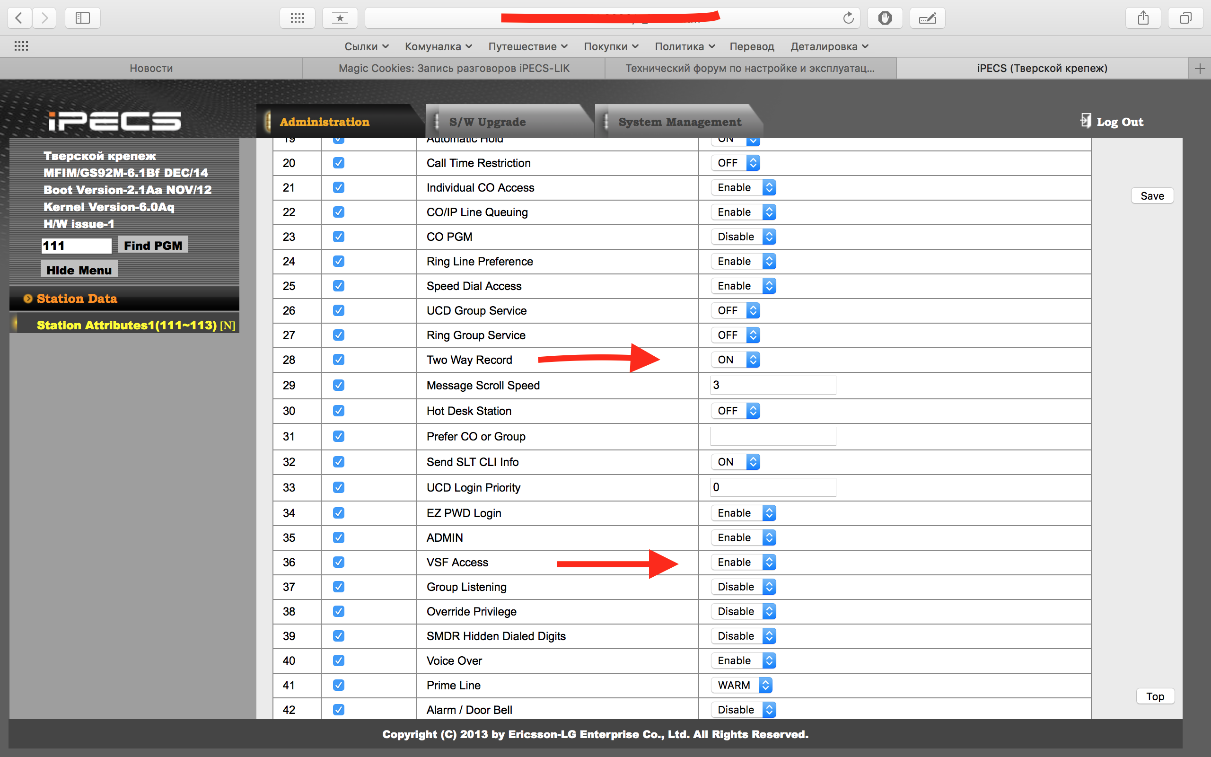Click the Save button
Image resolution: width=1211 pixels, height=757 pixels.
(x=1152, y=196)
